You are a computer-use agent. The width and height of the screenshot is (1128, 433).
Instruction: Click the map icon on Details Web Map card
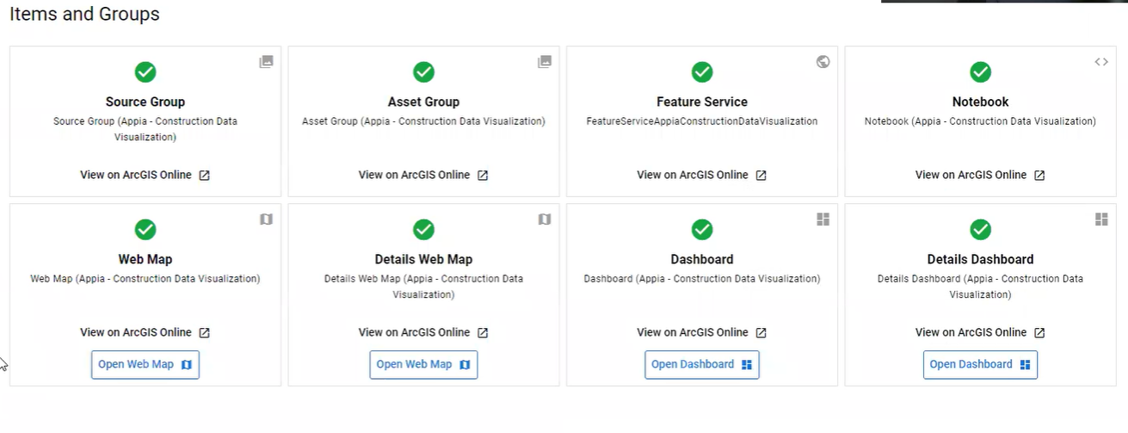545,220
